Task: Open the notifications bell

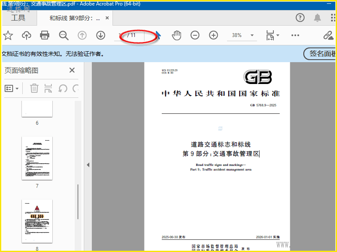Action: point(318,18)
